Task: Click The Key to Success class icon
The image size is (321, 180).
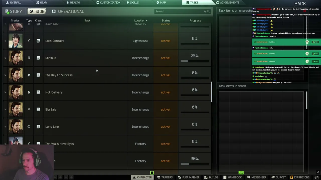Action: click(x=38, y=75)
